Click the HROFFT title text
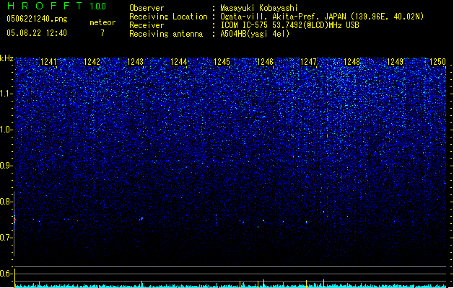This screenshot has height=288, width=454. [44, 6]
